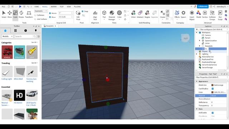Collapse the Appearance properties section
This screenshot has width=229, height=129.
[x=197, y=81]
